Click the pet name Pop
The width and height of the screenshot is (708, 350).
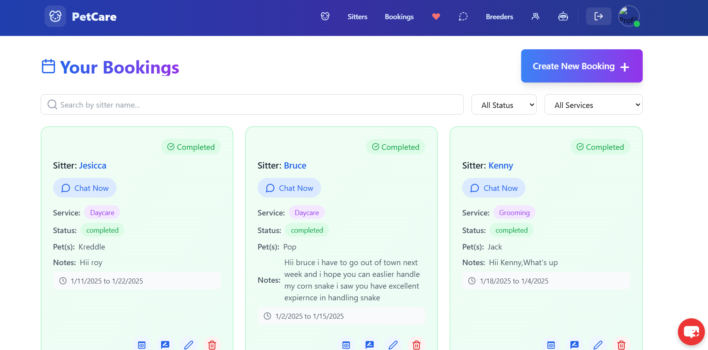pos(290,247)
